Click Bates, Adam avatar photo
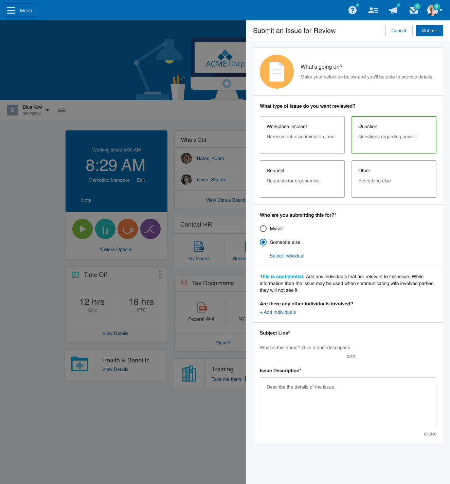The image size is (450, 484). coord(186,158)
